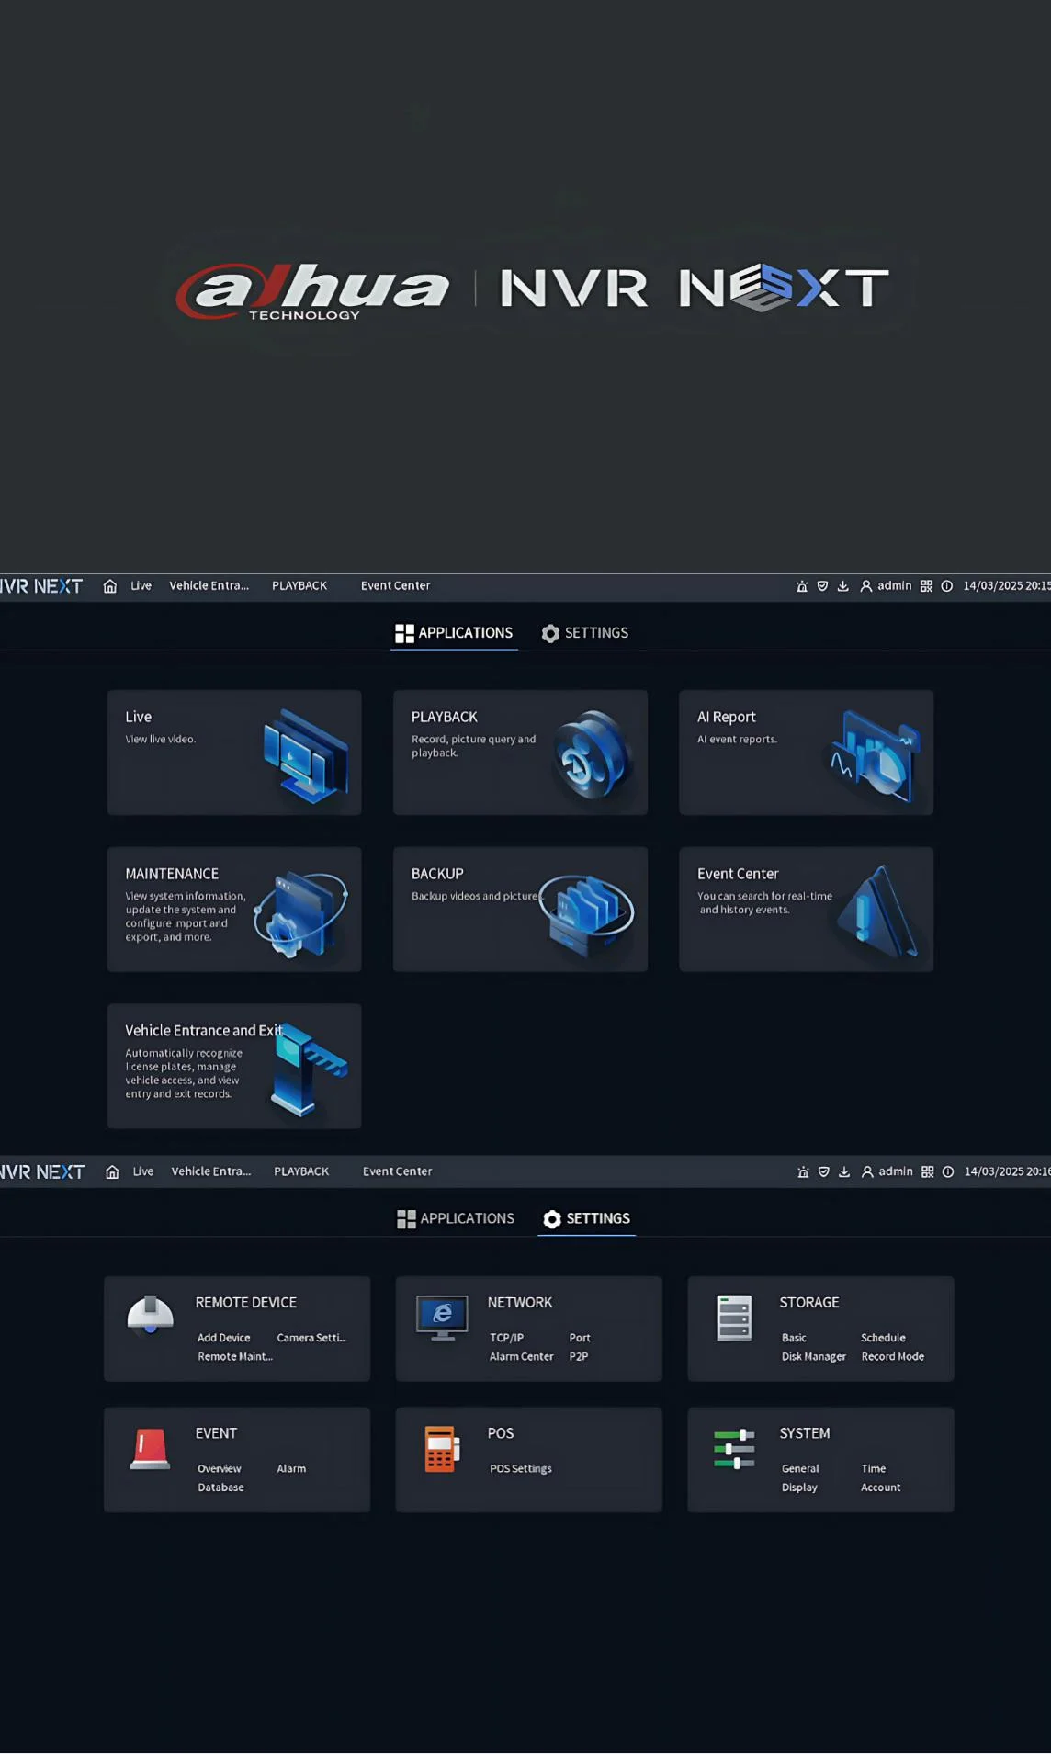1051x1754 pixels.
Task: Click the orange POS terminal icon
Action: (x=441, y=1449)
